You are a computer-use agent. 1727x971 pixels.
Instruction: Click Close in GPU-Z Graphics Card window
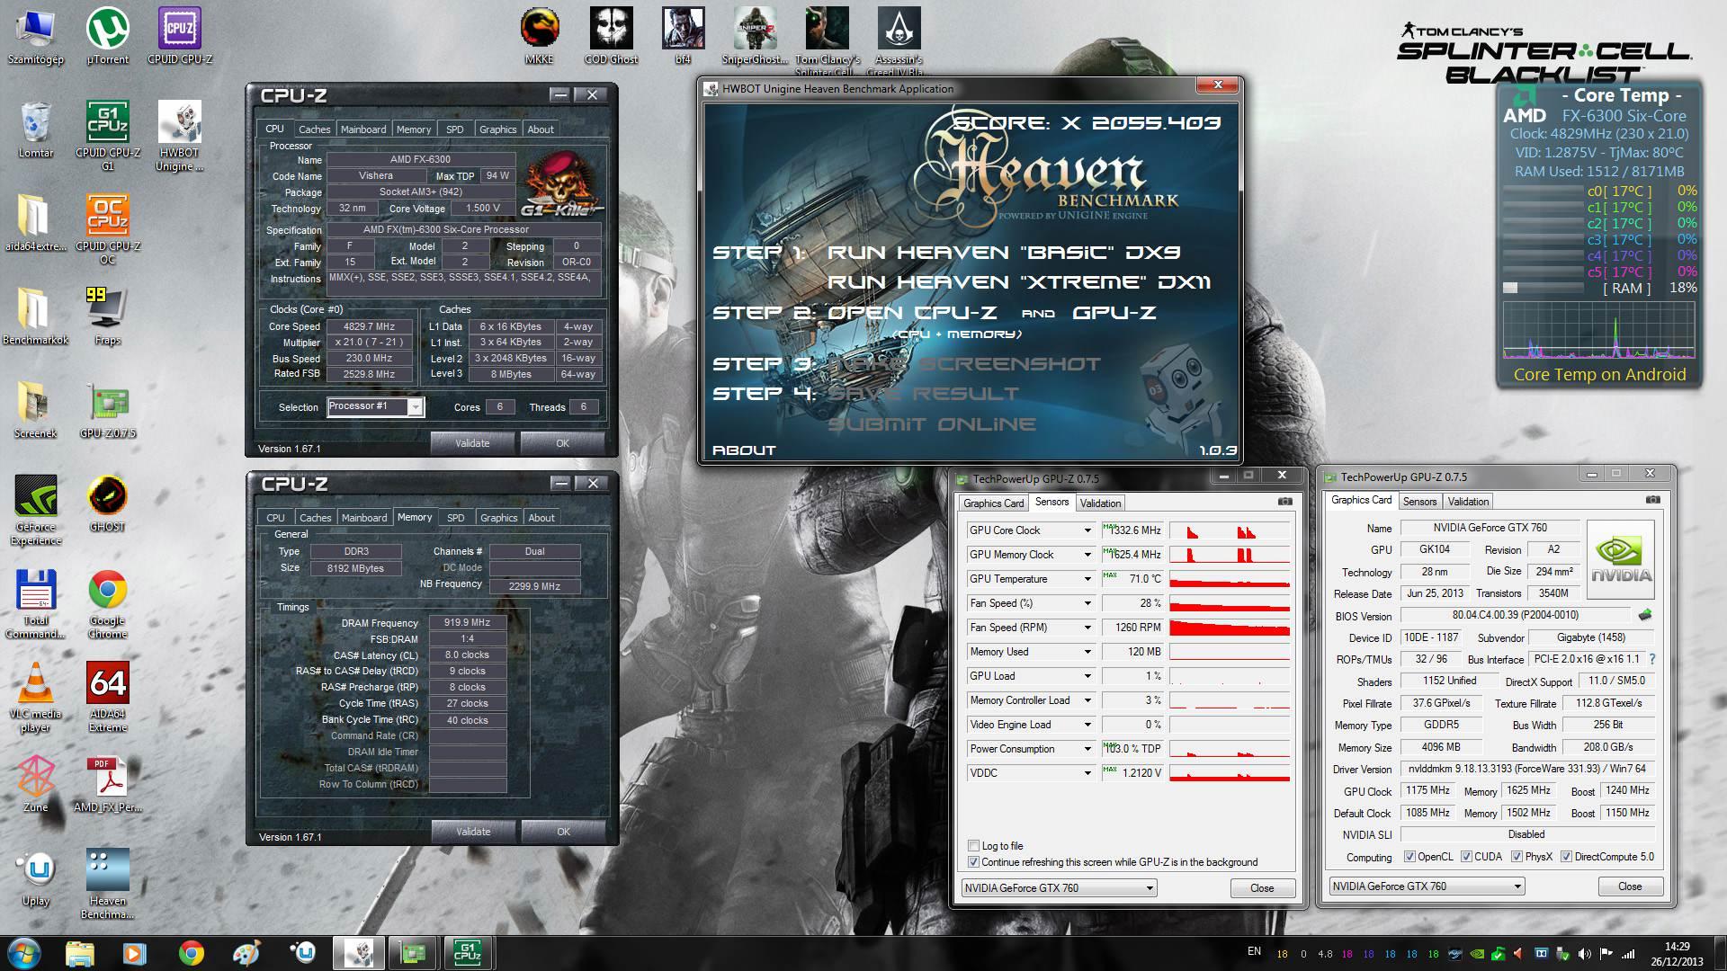1630,886
